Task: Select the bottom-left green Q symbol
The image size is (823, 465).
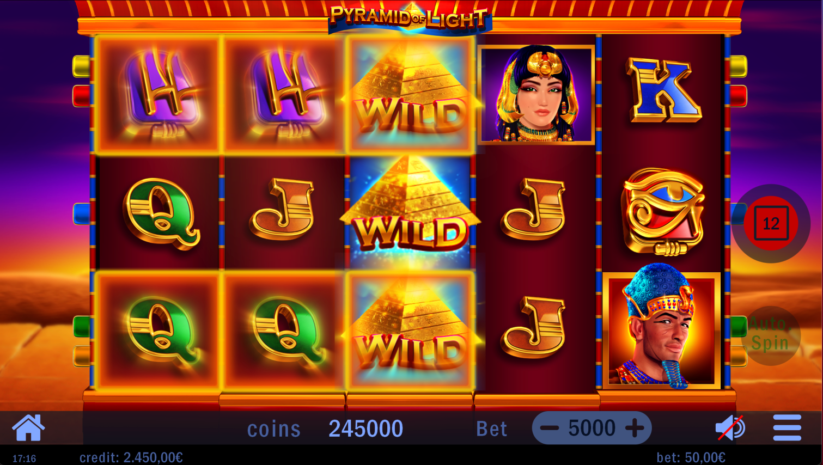Action: [x=159, y=330]
